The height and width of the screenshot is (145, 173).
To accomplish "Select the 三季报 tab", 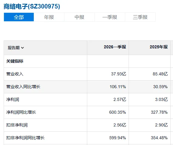I will pyautogui.click(x=140, y=17).
